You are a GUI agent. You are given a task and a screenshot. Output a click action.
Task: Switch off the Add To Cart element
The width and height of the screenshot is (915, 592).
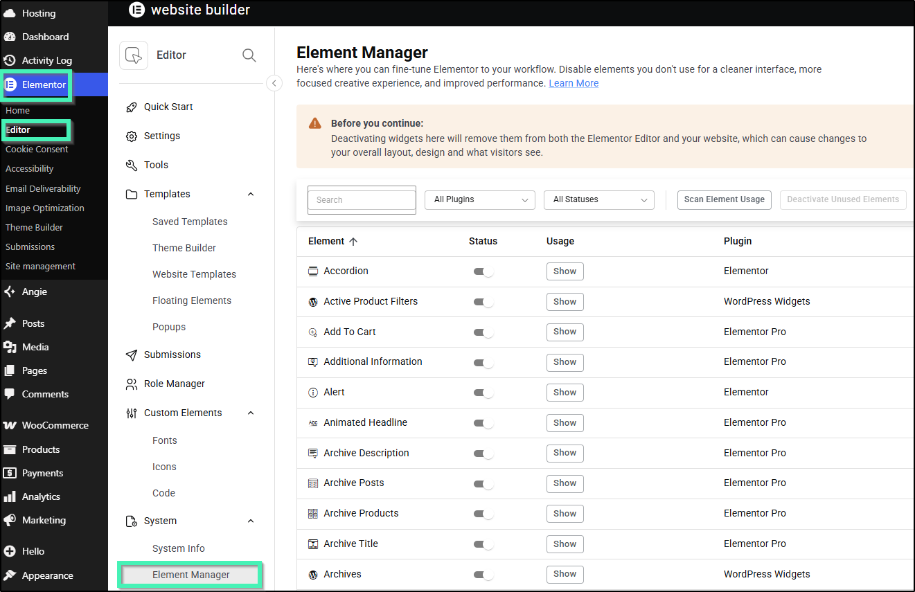click(x=483, y=332)
